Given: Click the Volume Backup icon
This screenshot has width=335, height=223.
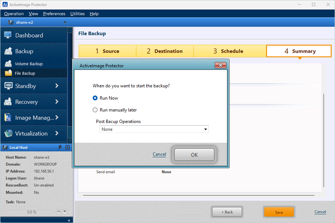Looking at the screenshot, I should tap(8, 64).
